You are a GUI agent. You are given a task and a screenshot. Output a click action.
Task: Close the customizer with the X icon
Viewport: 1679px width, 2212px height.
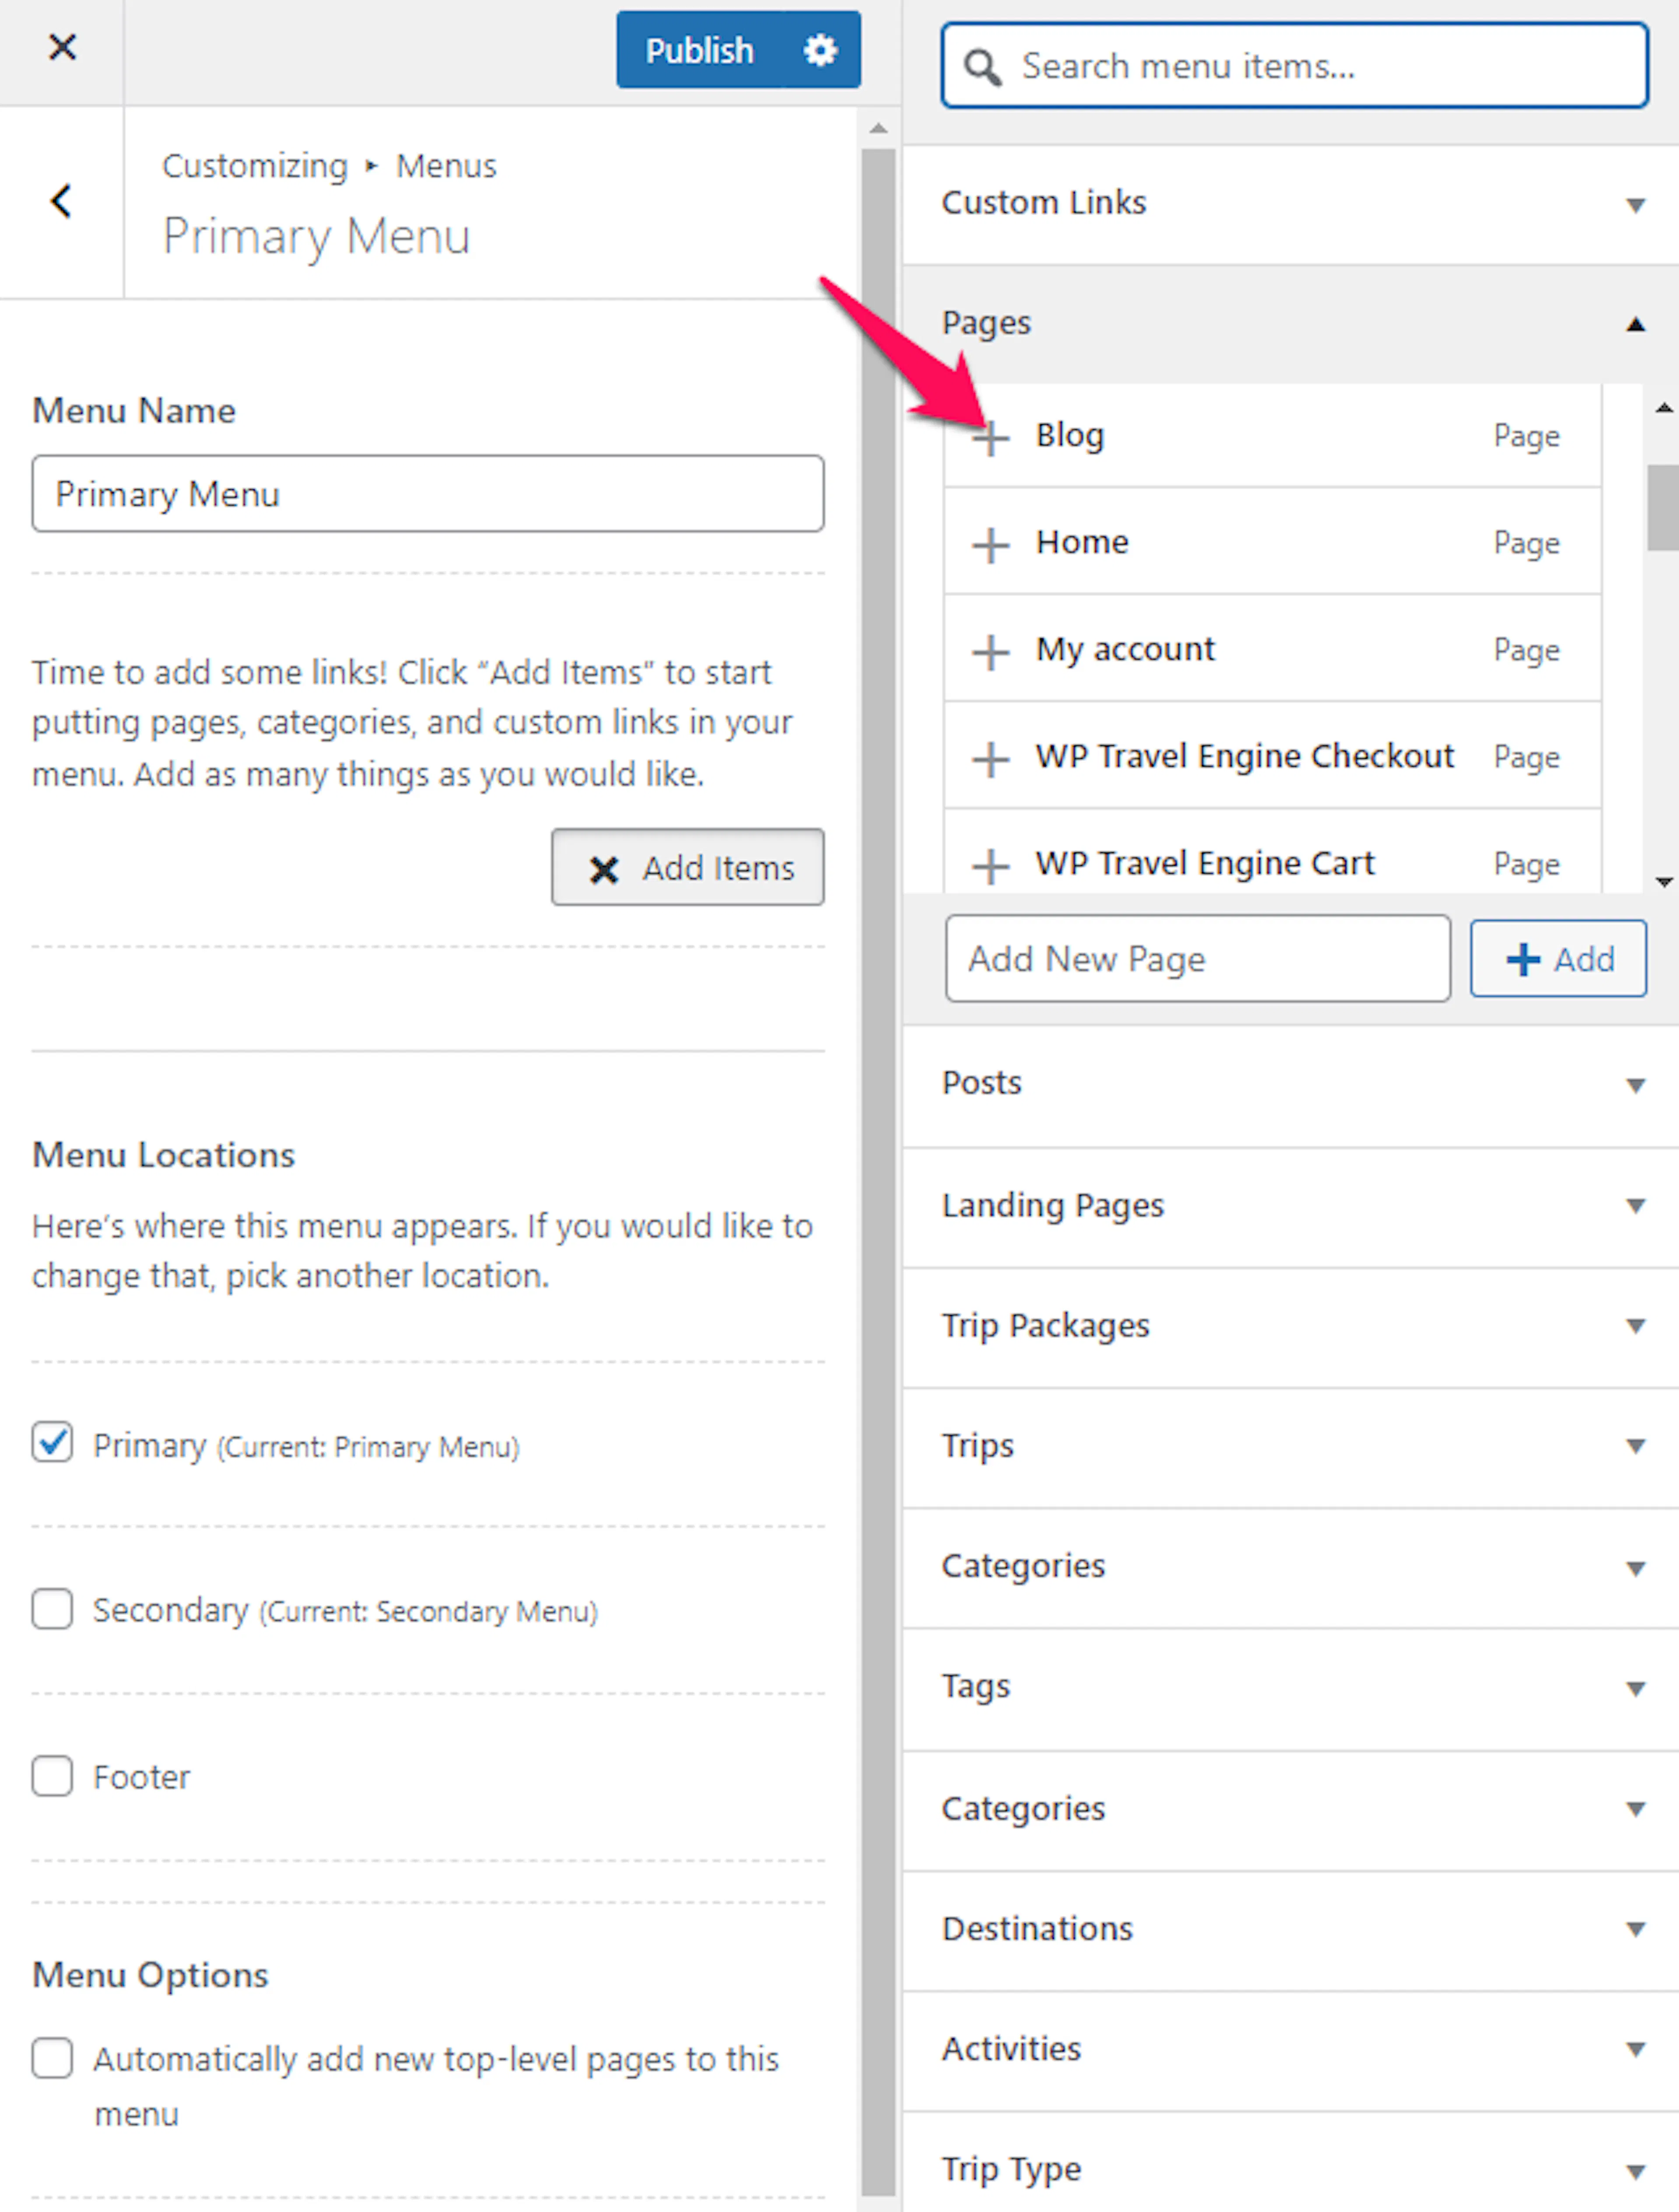point(62,47)
